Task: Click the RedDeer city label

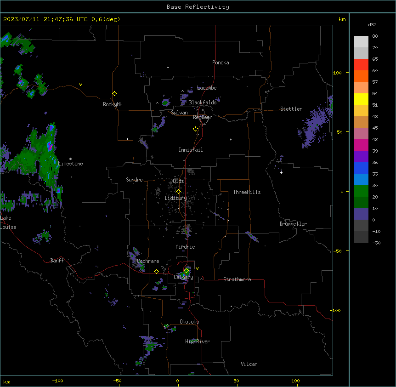Action: pyautogui.click(x=202, y=117)
